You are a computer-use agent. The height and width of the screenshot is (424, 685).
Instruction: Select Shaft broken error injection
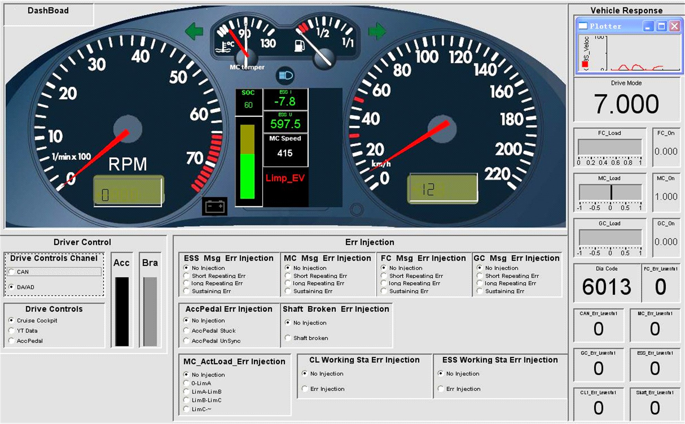tap(288, 338)
